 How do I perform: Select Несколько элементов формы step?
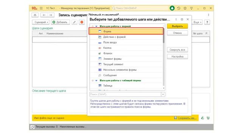click(x=126, y=70)
